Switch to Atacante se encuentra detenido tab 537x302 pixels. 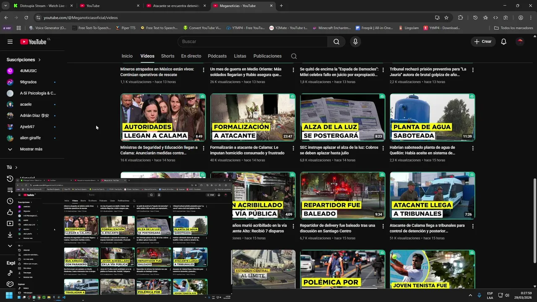(176, 6)
